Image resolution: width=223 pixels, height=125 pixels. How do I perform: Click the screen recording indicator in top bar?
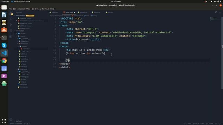pos(206,1)
